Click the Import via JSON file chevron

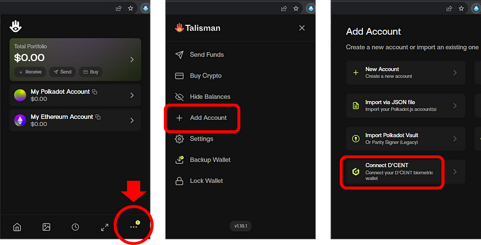[455, 106]
